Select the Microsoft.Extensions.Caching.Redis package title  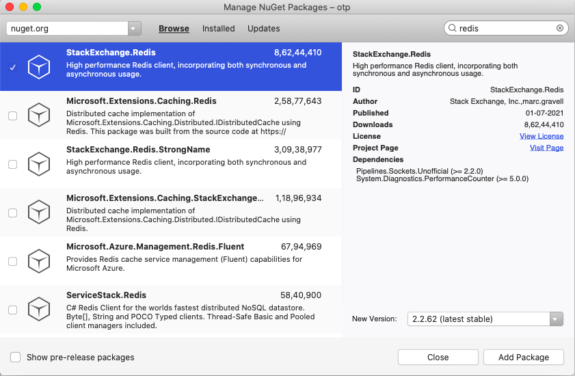click(x=141, y=101)
